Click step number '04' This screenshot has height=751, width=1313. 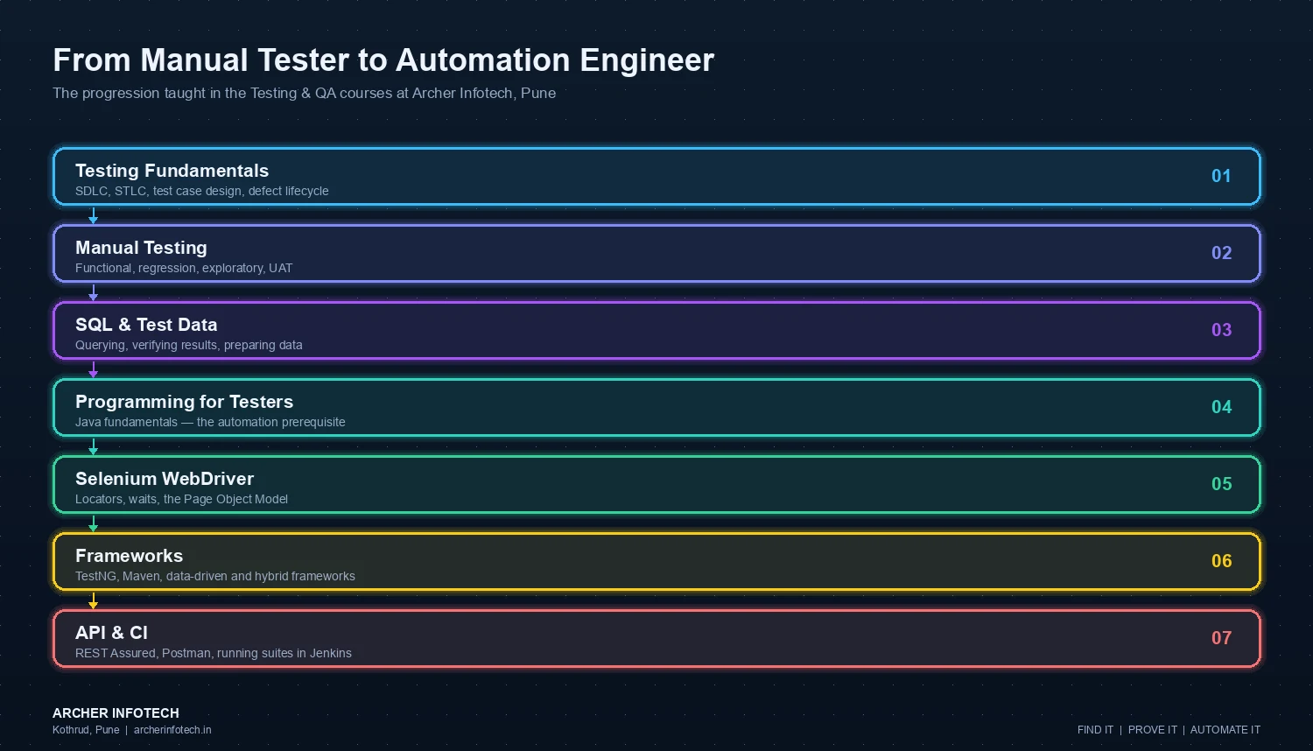click(1221, 407)
